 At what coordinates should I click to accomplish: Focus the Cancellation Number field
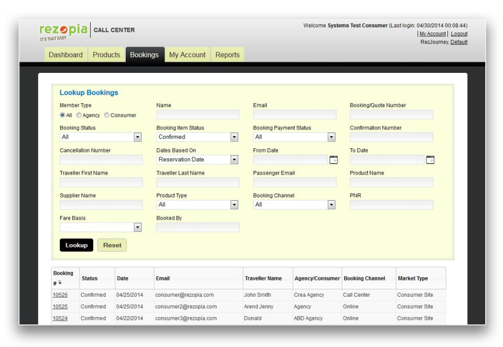pos(101,159)
